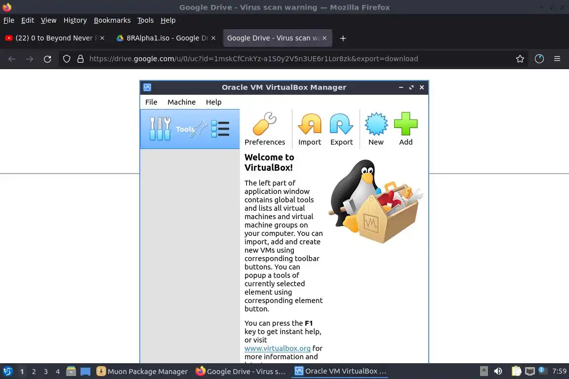The width and height of the screenshot is (569, 379).
Task: Switch to workspace 4
Action: click(58, 372)
